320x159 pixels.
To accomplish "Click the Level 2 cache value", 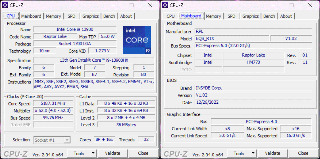I will tap(126, 118).
